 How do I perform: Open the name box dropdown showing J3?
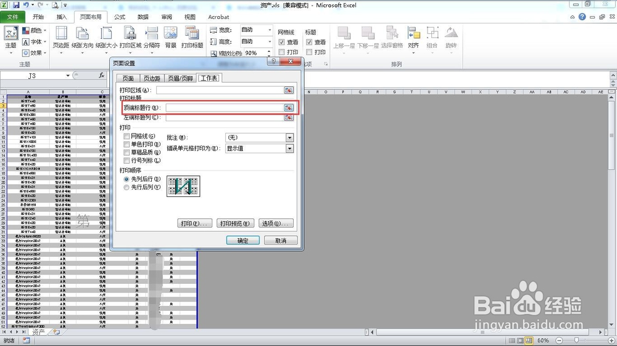(x=68, y=75)
